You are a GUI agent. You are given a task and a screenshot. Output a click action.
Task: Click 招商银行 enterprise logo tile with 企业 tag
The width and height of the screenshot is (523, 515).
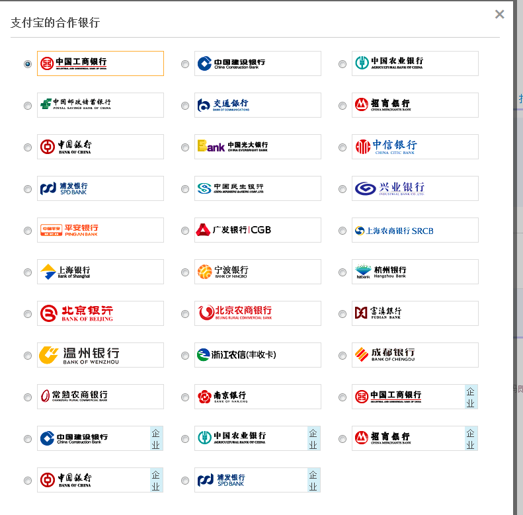(x=415, y=438)
